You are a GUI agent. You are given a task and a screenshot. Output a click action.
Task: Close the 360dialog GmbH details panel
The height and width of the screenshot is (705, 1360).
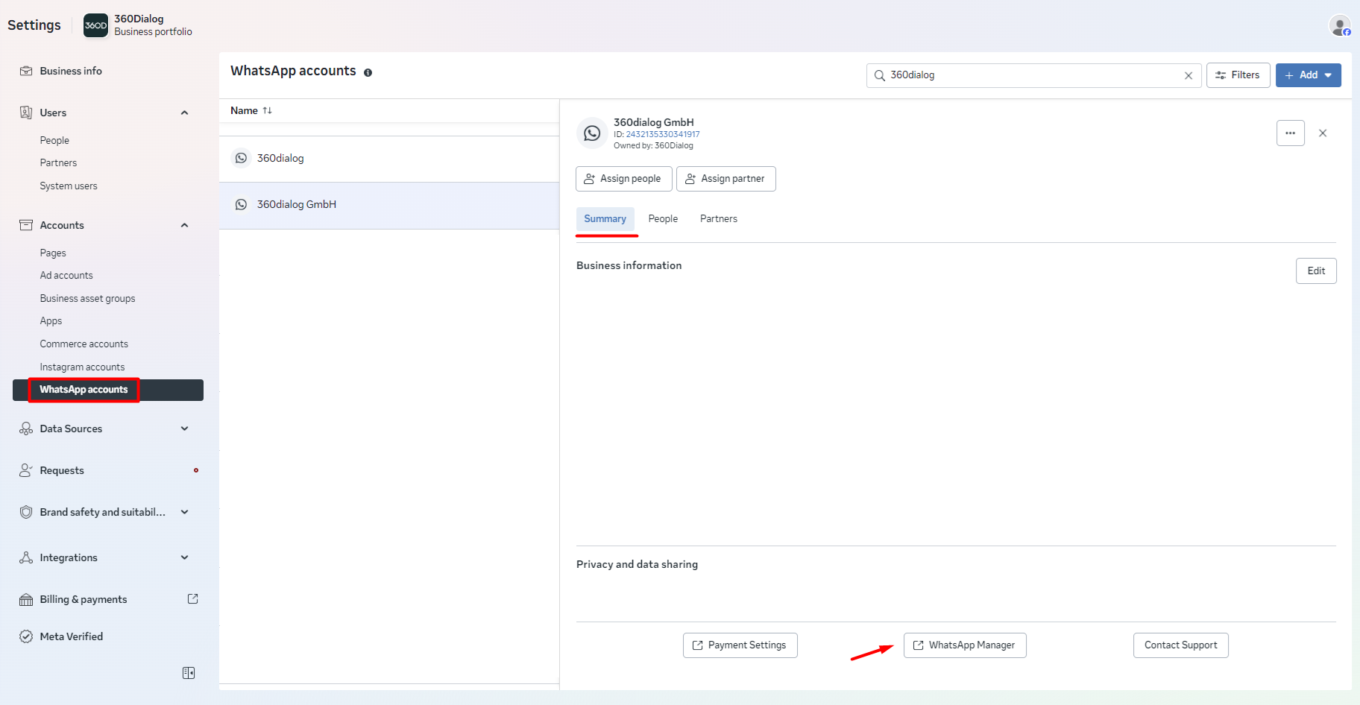point(1323,133)
